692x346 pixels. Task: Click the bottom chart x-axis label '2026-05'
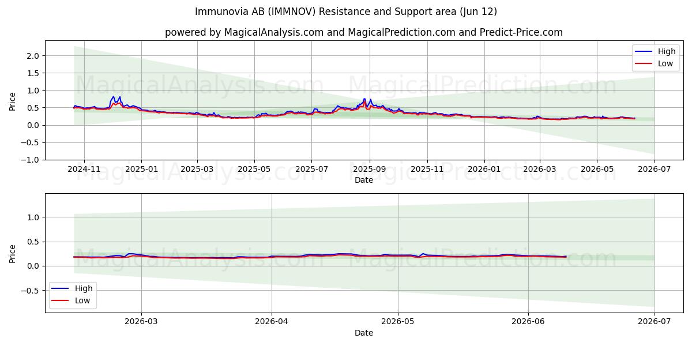click(x=398, y=322)
